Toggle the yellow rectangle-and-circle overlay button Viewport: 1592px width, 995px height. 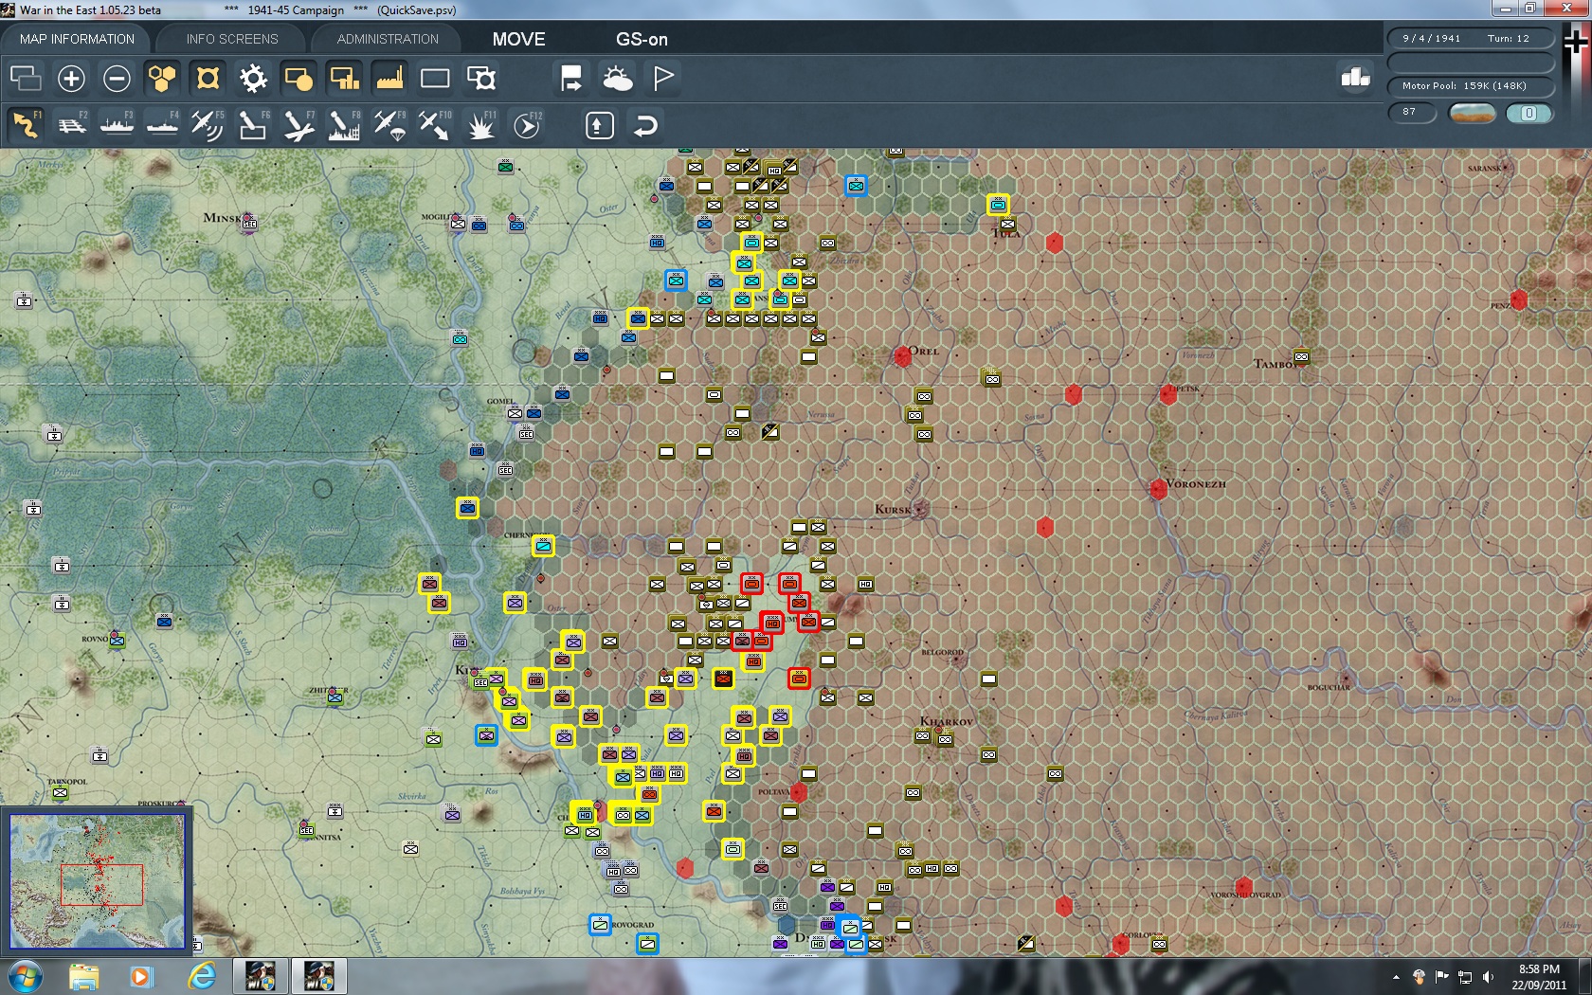[298, 78]
